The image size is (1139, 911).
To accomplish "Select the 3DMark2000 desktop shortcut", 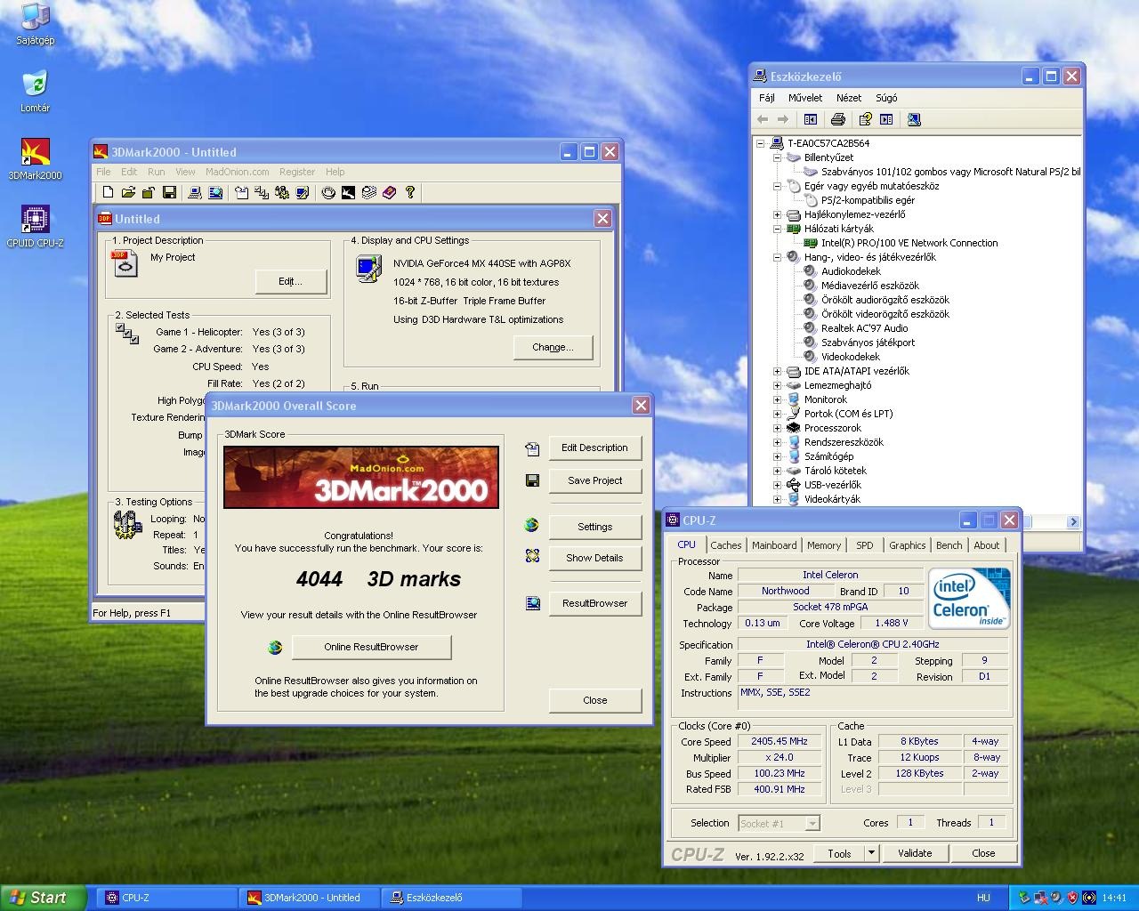I will pyautogui.click(x=35, y=159).
